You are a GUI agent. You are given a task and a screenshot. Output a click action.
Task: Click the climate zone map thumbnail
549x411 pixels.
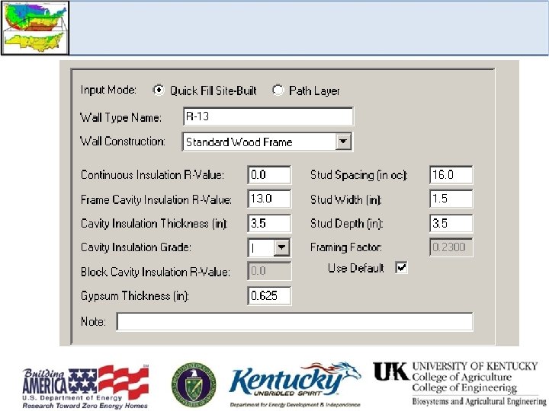35,28
